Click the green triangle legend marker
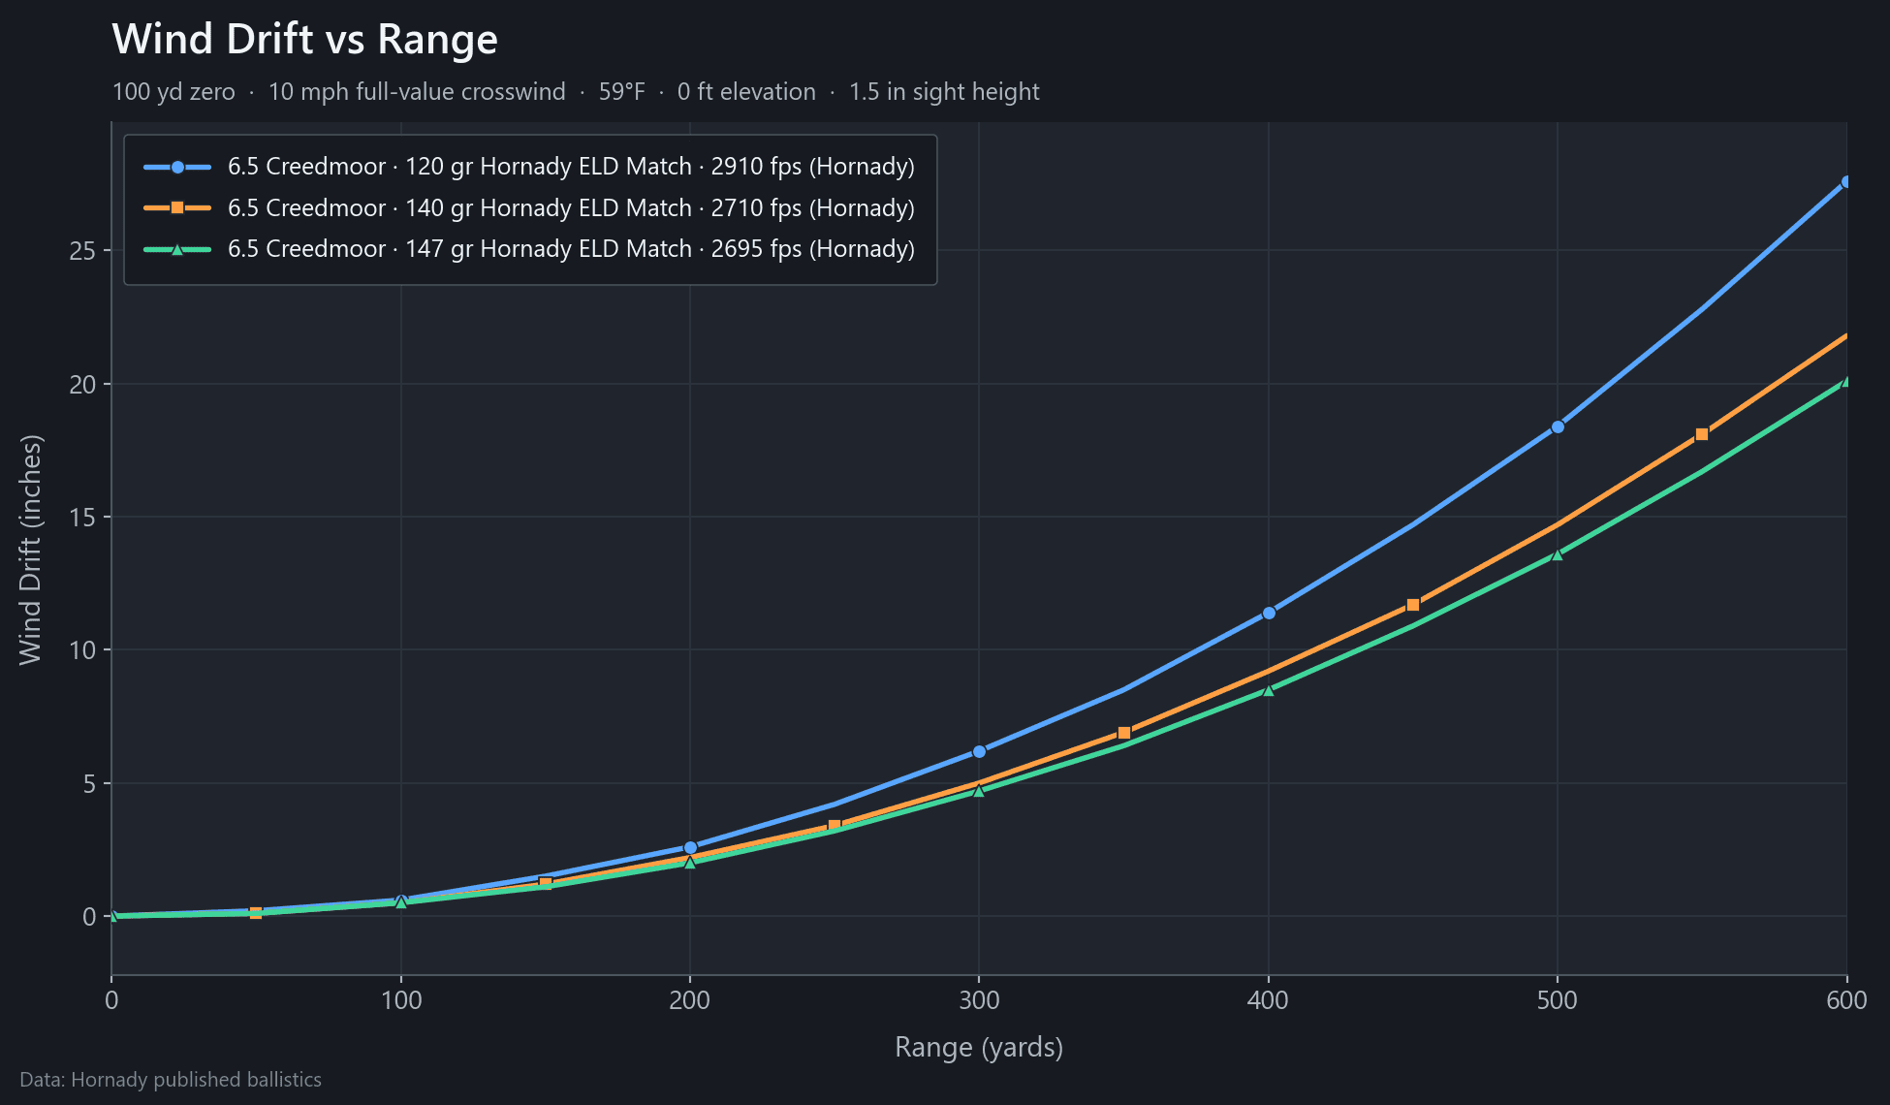1890x1105 pixels. tap(177, 249)
